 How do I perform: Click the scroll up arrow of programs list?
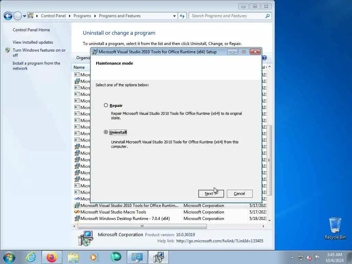point(269,67)
